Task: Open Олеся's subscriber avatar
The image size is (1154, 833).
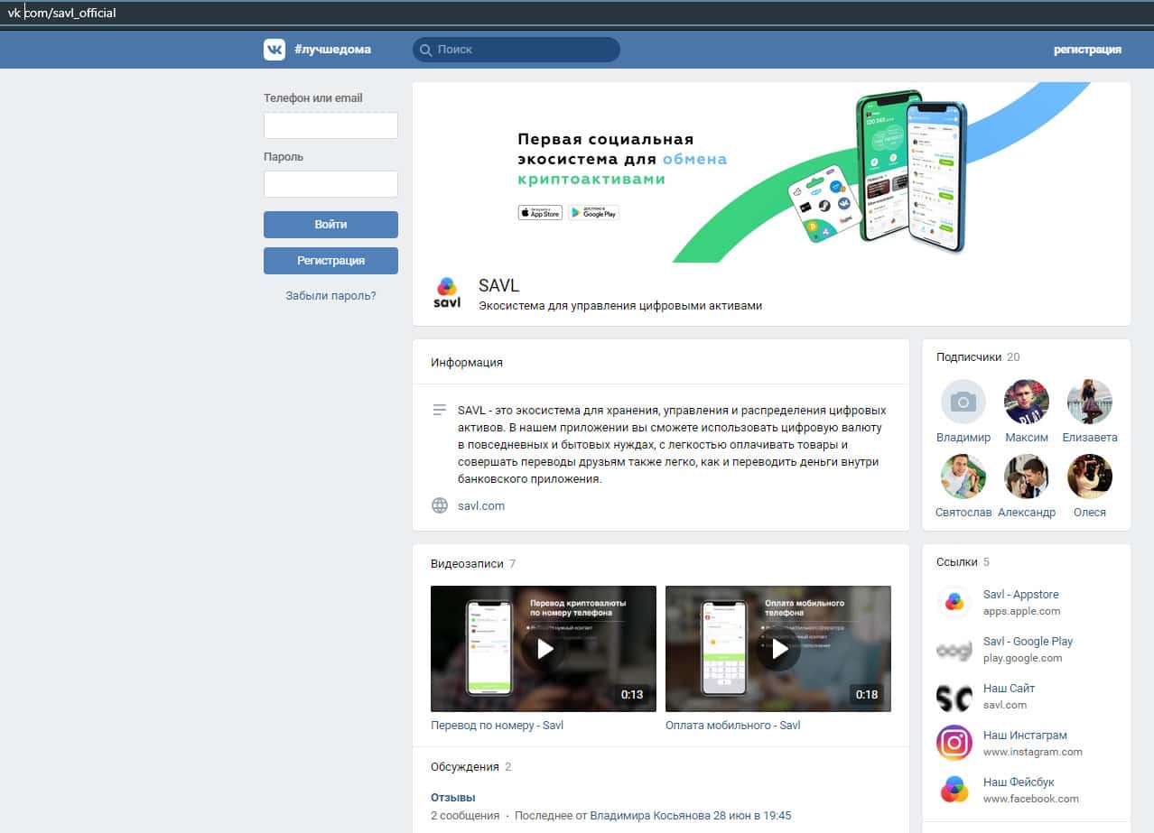Action: tap(1090, 477)
